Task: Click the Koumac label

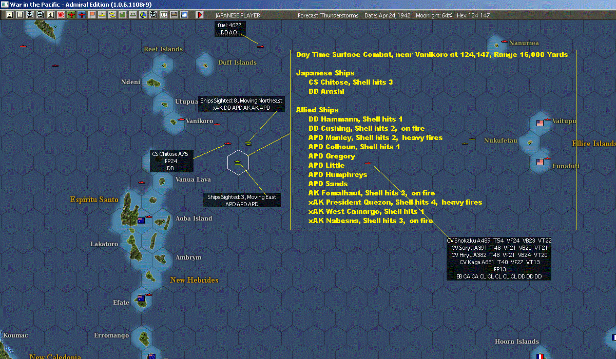Action: [15, 335]
